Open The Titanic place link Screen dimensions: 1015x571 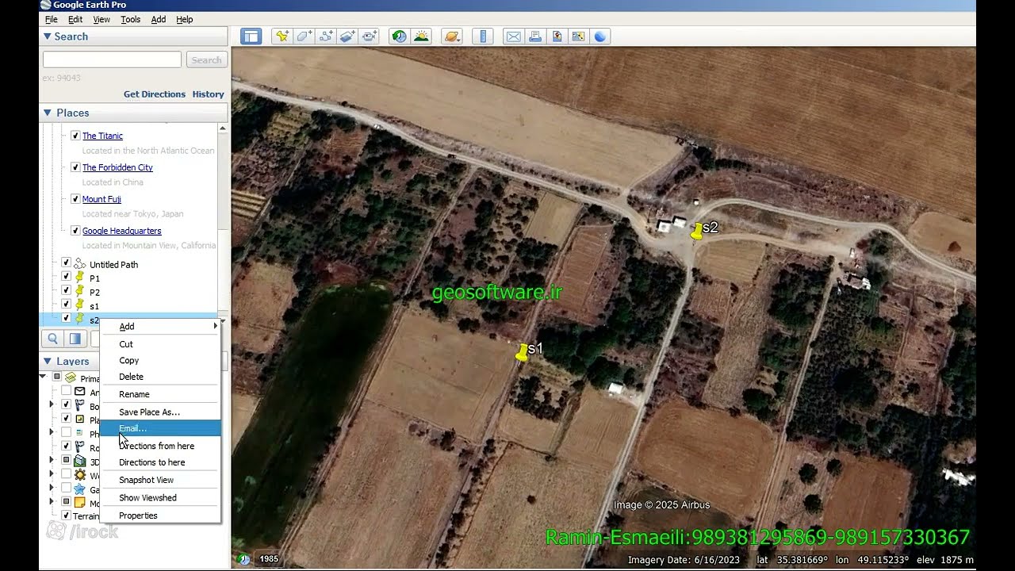[102, 136]
